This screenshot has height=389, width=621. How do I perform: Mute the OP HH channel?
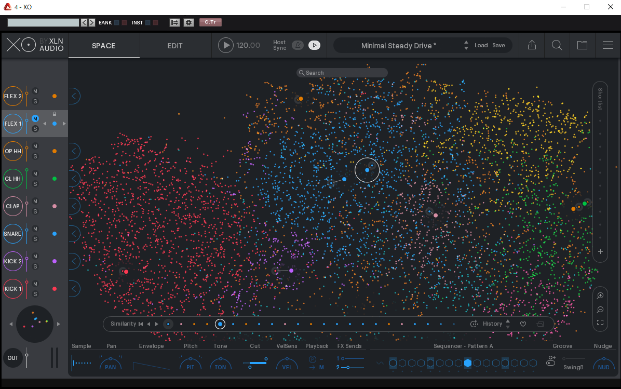tap(35, 146)
